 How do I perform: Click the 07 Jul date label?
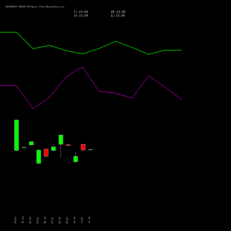point(52,220)
